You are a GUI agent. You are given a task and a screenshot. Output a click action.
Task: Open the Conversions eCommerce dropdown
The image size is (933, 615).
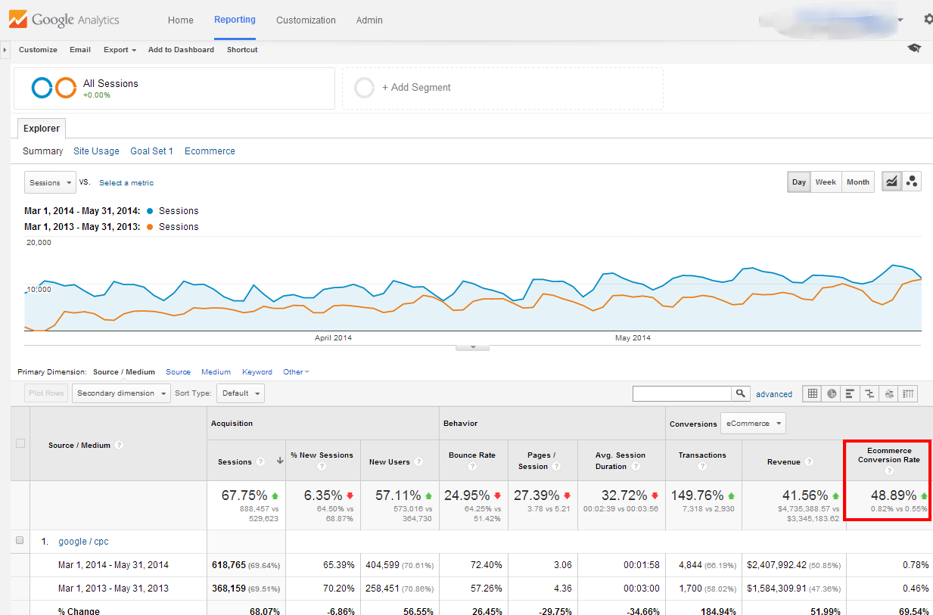pos(753,424)
